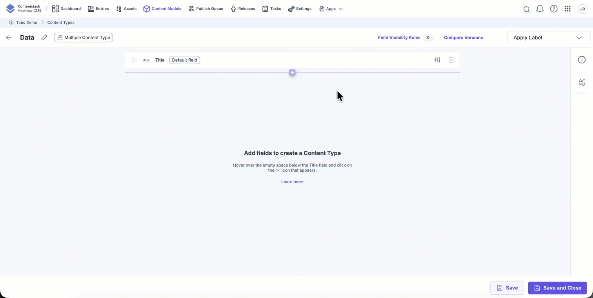Select the Title field row
593x298 pixels.
(x=292, y=60)
